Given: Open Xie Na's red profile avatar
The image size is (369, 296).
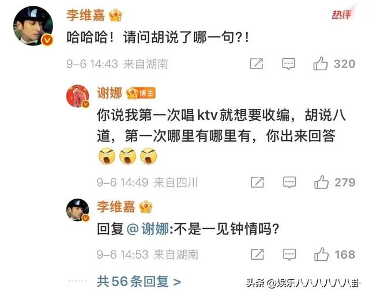Looking at the screenshot, I should pos(78,96).
